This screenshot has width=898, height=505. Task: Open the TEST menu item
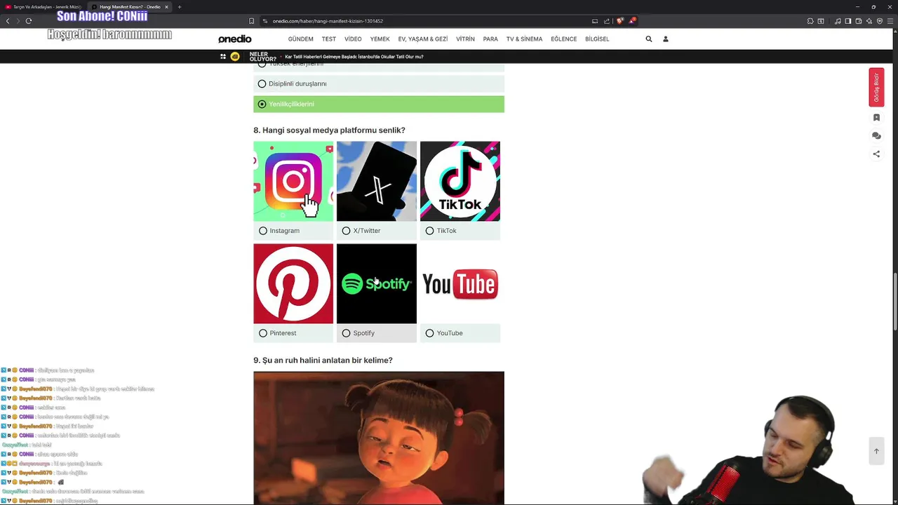pyautogui.click(x=329, y=39)
